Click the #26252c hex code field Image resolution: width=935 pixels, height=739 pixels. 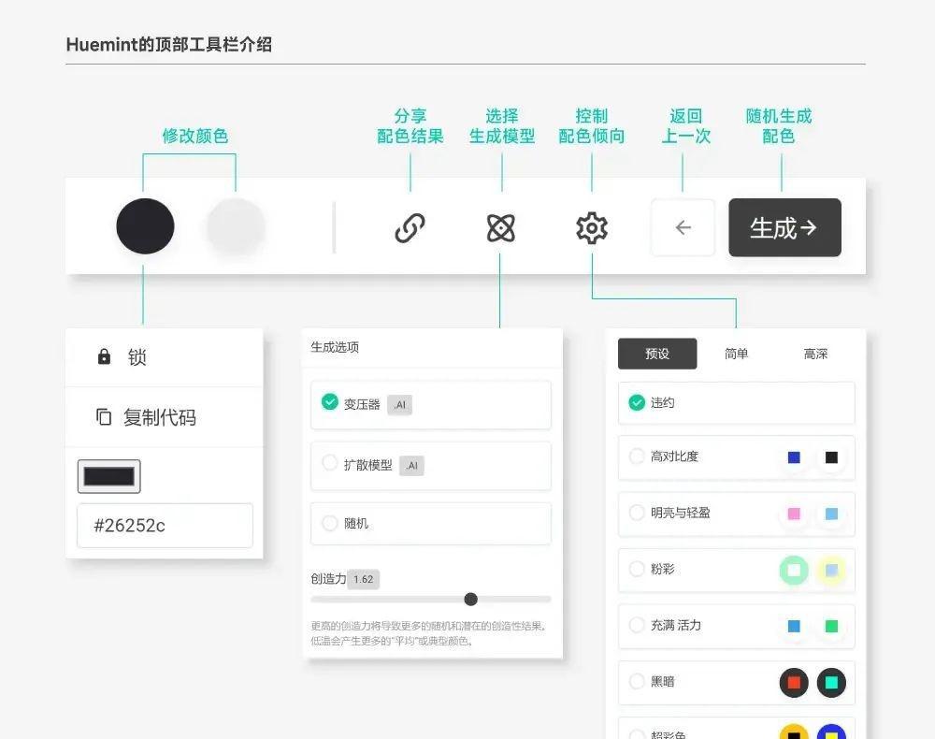pyautogui.click(x=165, y=526)
